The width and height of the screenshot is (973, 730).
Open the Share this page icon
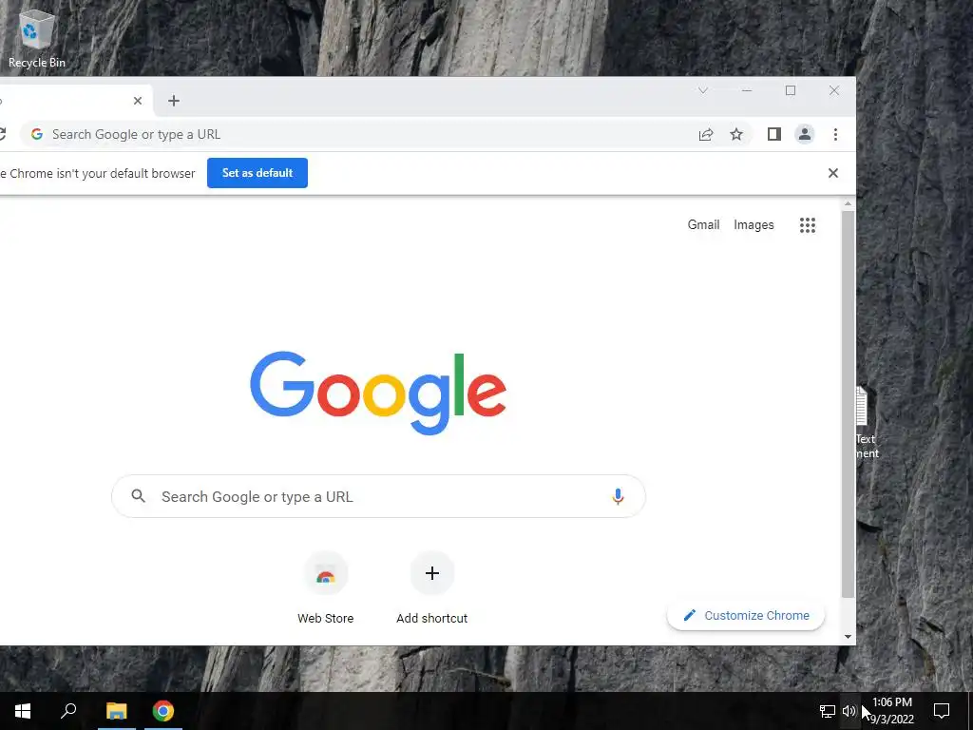click(x=706, y=135)
